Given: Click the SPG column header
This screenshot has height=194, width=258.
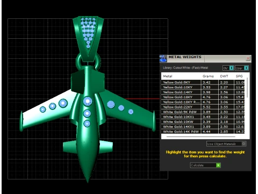Looking at the screenshot, I should pyautogui.click(x=239, y=76).
